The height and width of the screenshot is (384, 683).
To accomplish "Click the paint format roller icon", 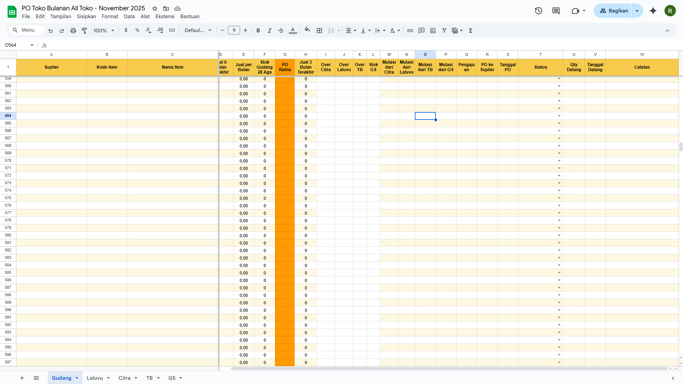I will click(84, 31).
